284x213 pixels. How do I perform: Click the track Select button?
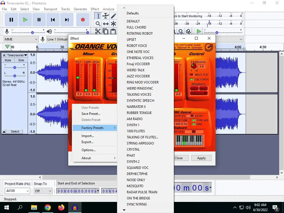pos(15,131)
